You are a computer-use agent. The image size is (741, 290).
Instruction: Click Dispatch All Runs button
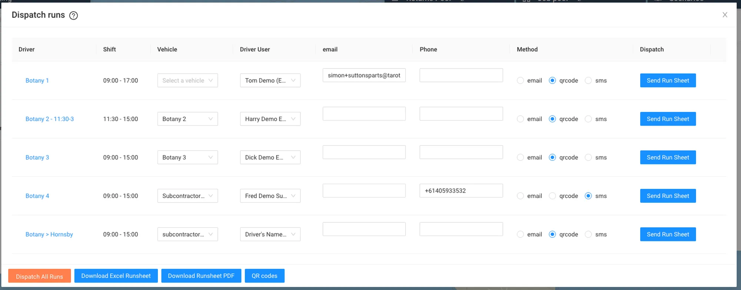point(39,276)
